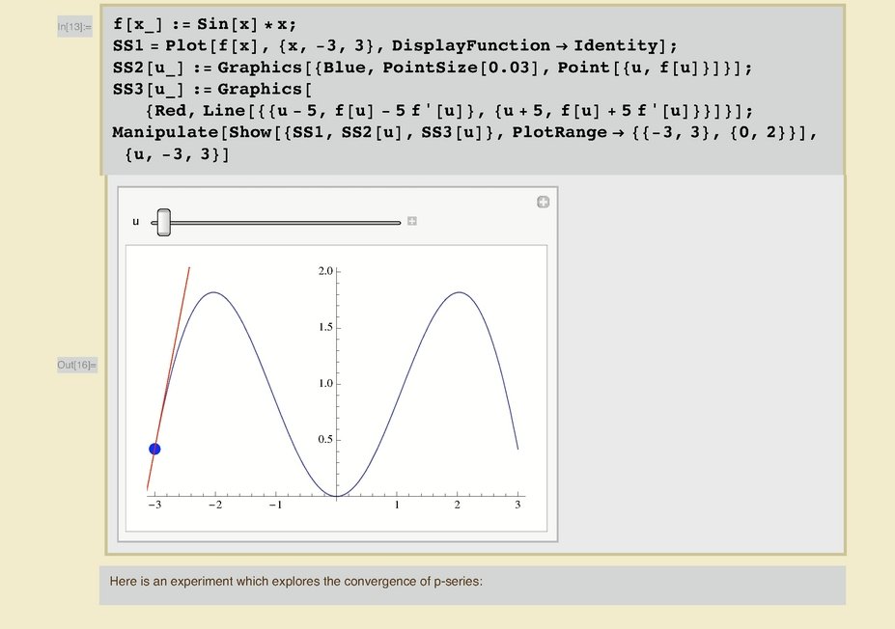Click the middle of the u slider track

coord(280,223)
